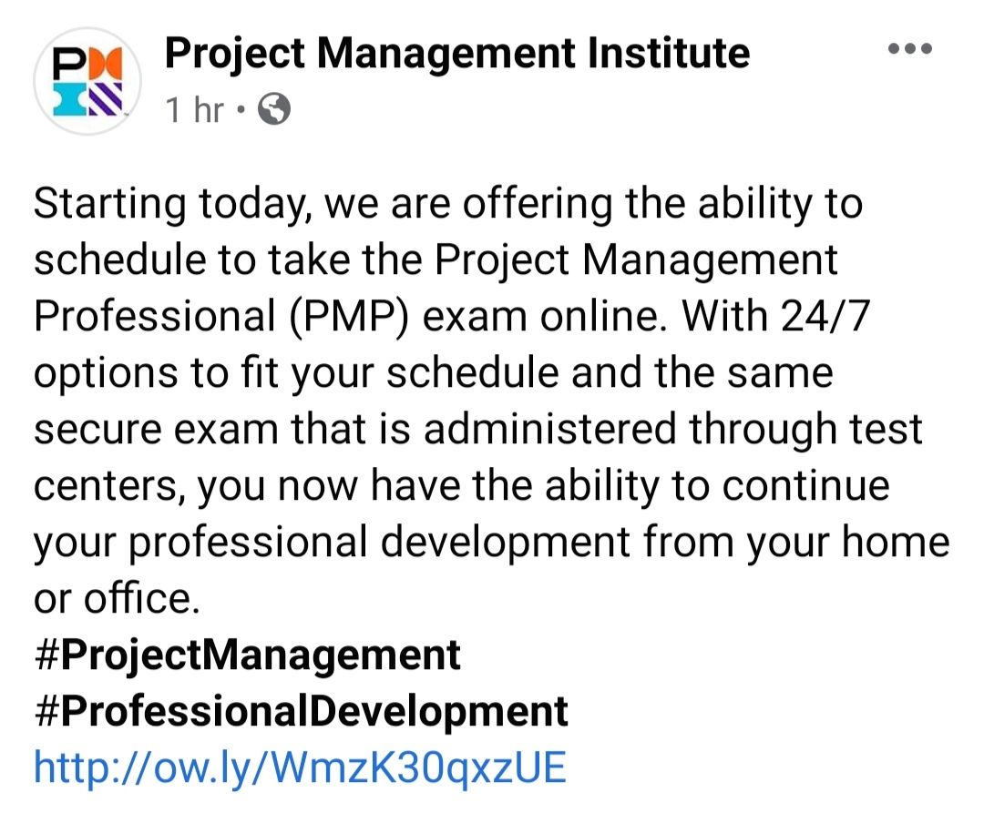Tap the purple striped square in PMI logo
Image resolution: width=984 pixels, height=823 pixels.
(104, 99)
